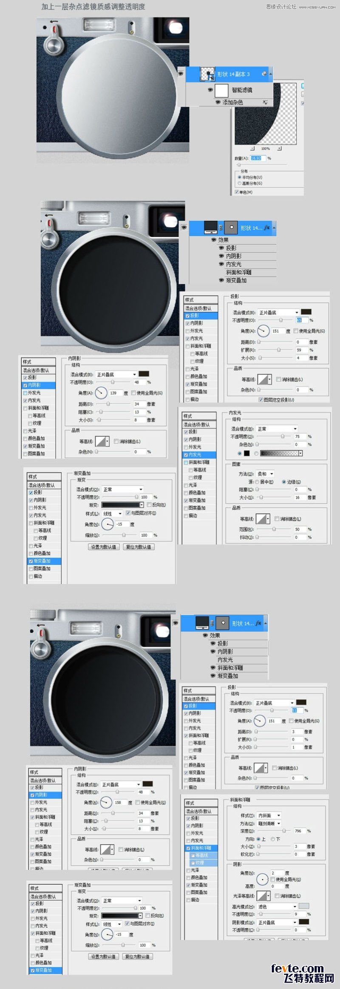The height and width of the screenshot is (989, 340).
Task: Click the black glow color swatch in 内发光 dialog
Action: (246, 453)
